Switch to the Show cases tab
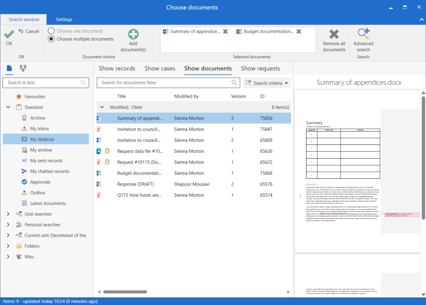The image size is (426, 305). coord(160,68)
